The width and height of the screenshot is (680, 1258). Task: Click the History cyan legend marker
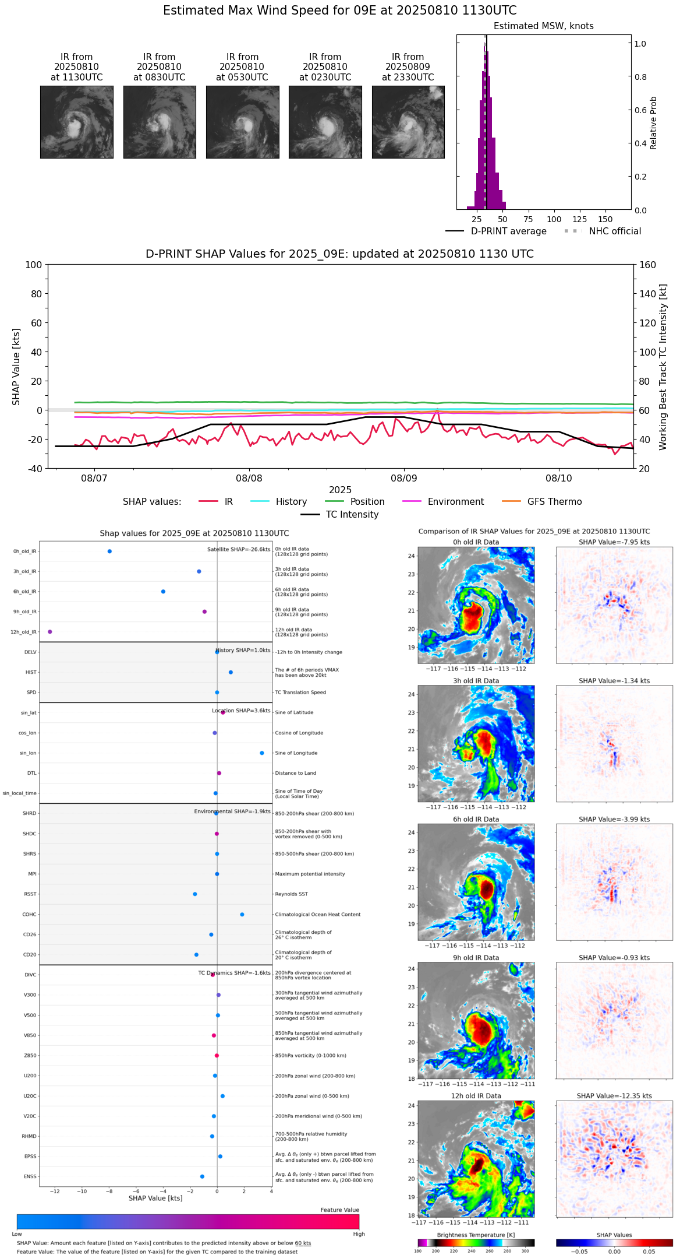coord(260,501)
